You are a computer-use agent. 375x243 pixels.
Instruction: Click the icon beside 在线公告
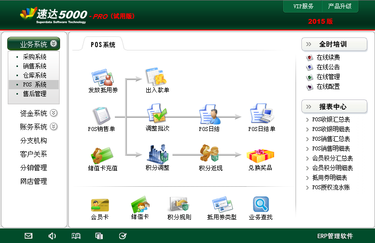coord(310,67)
